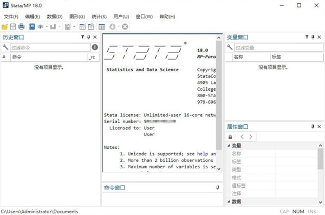325x215 pixels.
Task: Click the results window vertical scrollbar thumb
Action: [x=219, y=95]
